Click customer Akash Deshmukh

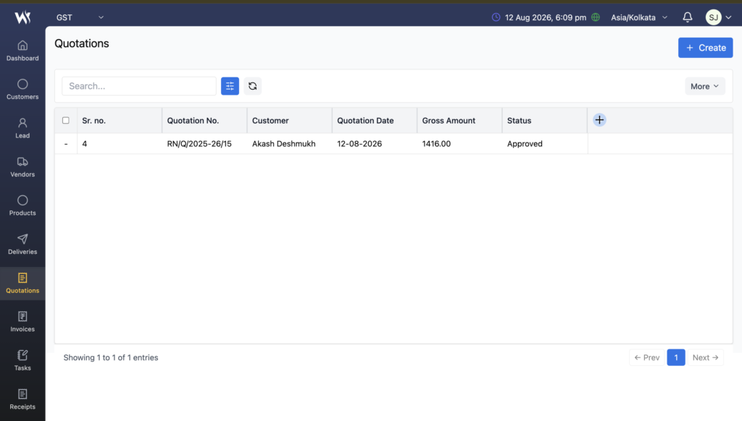point(284,144)
